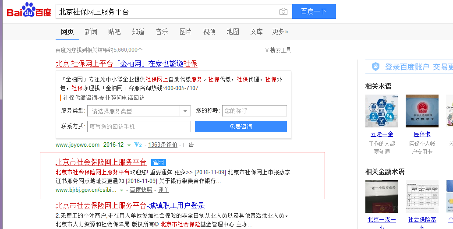Switch to 文库 tab
Image resolution: width=453 pixels, height=229 pixels.
[257, 32]
